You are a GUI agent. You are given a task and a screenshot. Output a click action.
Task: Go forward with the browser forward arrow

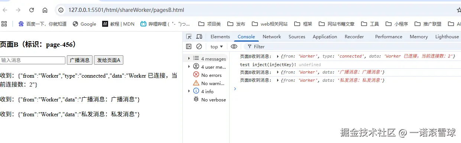[x=18, y=10]
